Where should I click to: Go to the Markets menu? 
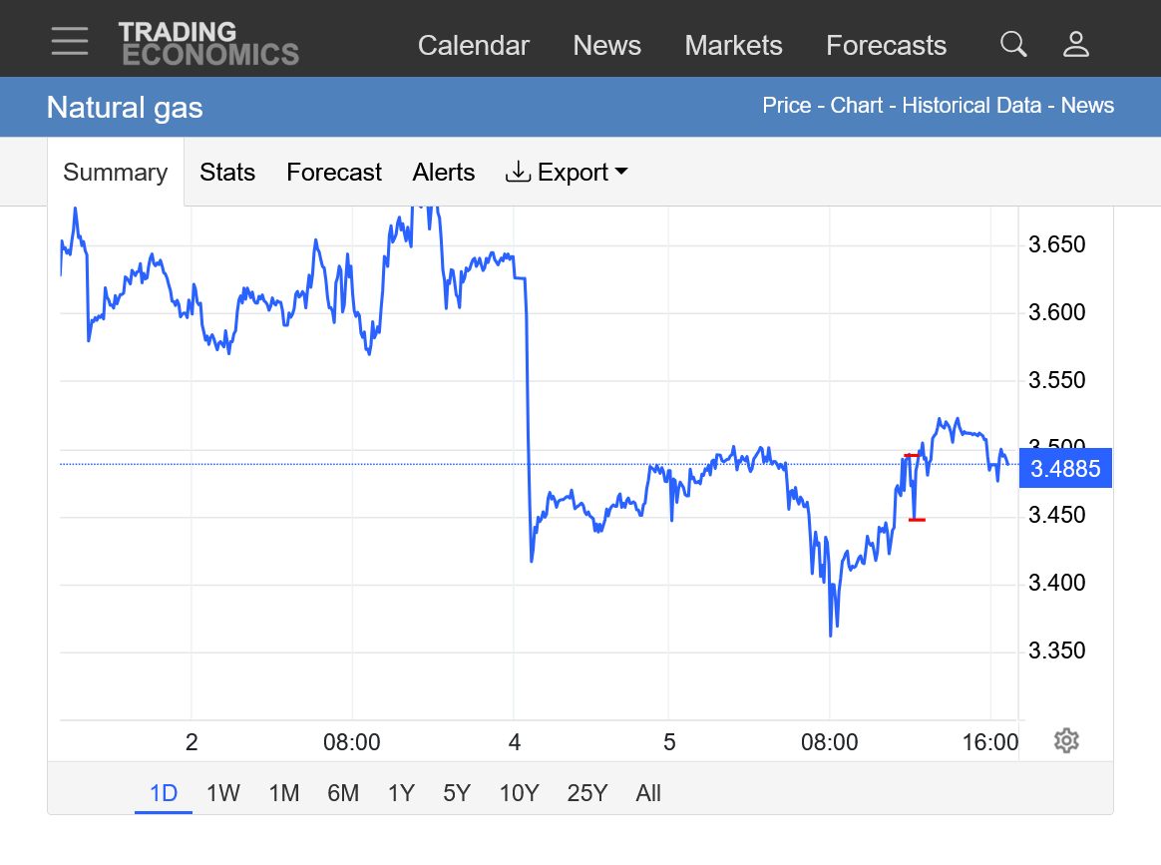click(x=733, y=46)
